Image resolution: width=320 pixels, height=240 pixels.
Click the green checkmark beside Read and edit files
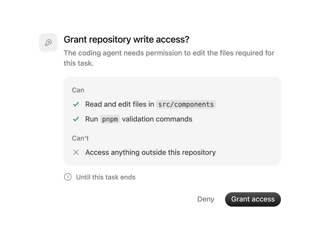coord(76,104)
